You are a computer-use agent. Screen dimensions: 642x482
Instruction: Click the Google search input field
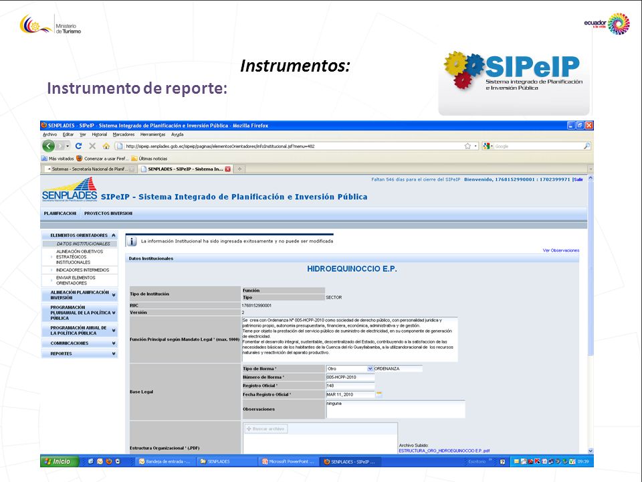(538, 146)
